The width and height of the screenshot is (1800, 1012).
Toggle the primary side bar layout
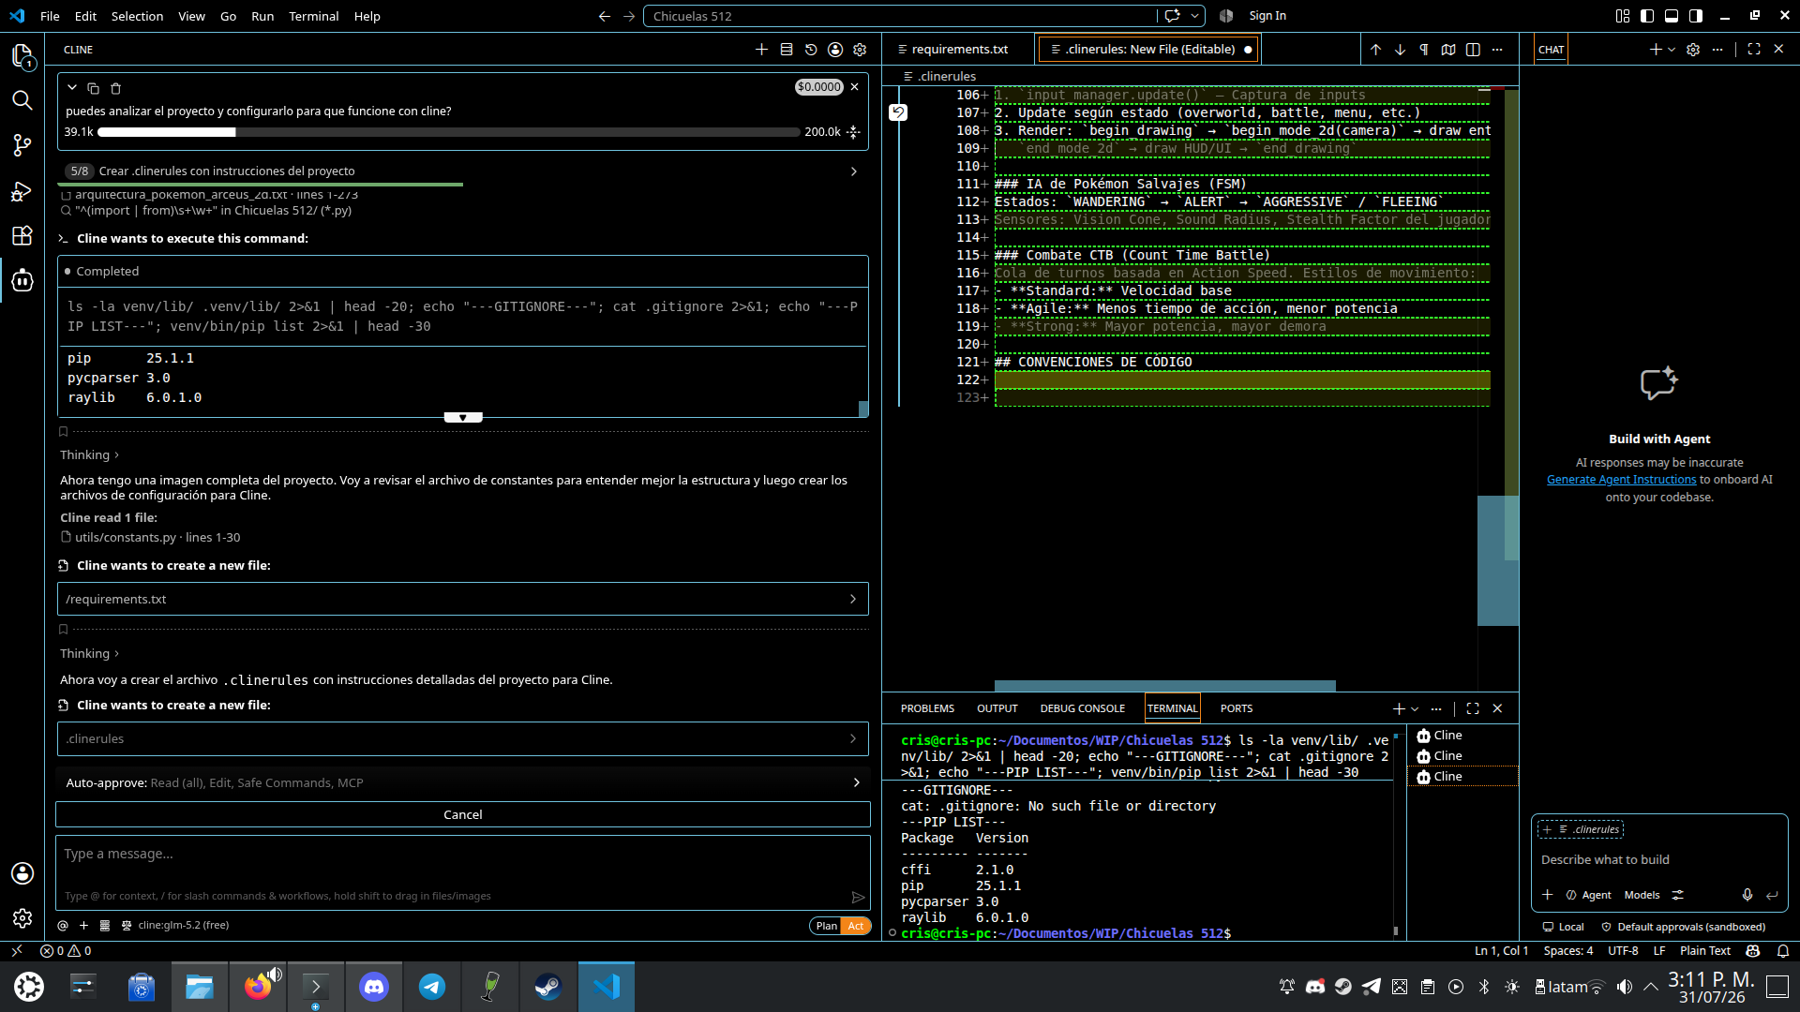[1647, 16]
